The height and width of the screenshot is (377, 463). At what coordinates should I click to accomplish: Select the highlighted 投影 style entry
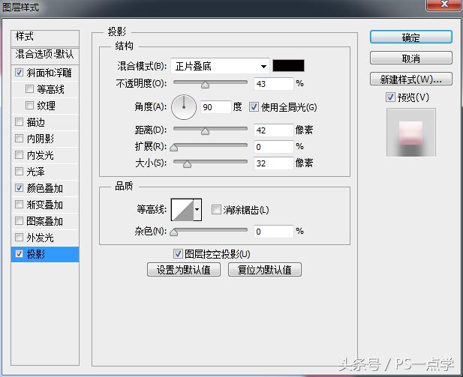[x=45, y=254]
